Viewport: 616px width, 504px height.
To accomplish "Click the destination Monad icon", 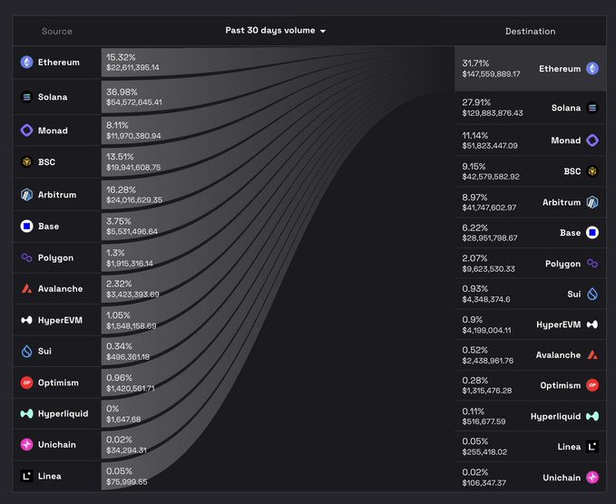I will click(592, 141).
